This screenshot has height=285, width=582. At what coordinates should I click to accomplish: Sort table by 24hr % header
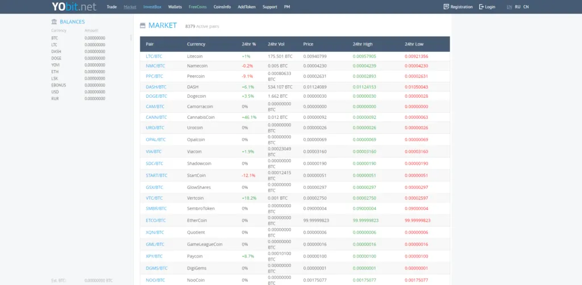point(249,44)
